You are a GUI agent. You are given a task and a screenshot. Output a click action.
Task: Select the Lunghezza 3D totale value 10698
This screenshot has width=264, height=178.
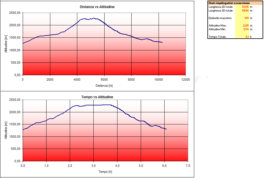[x=245, y=11]
